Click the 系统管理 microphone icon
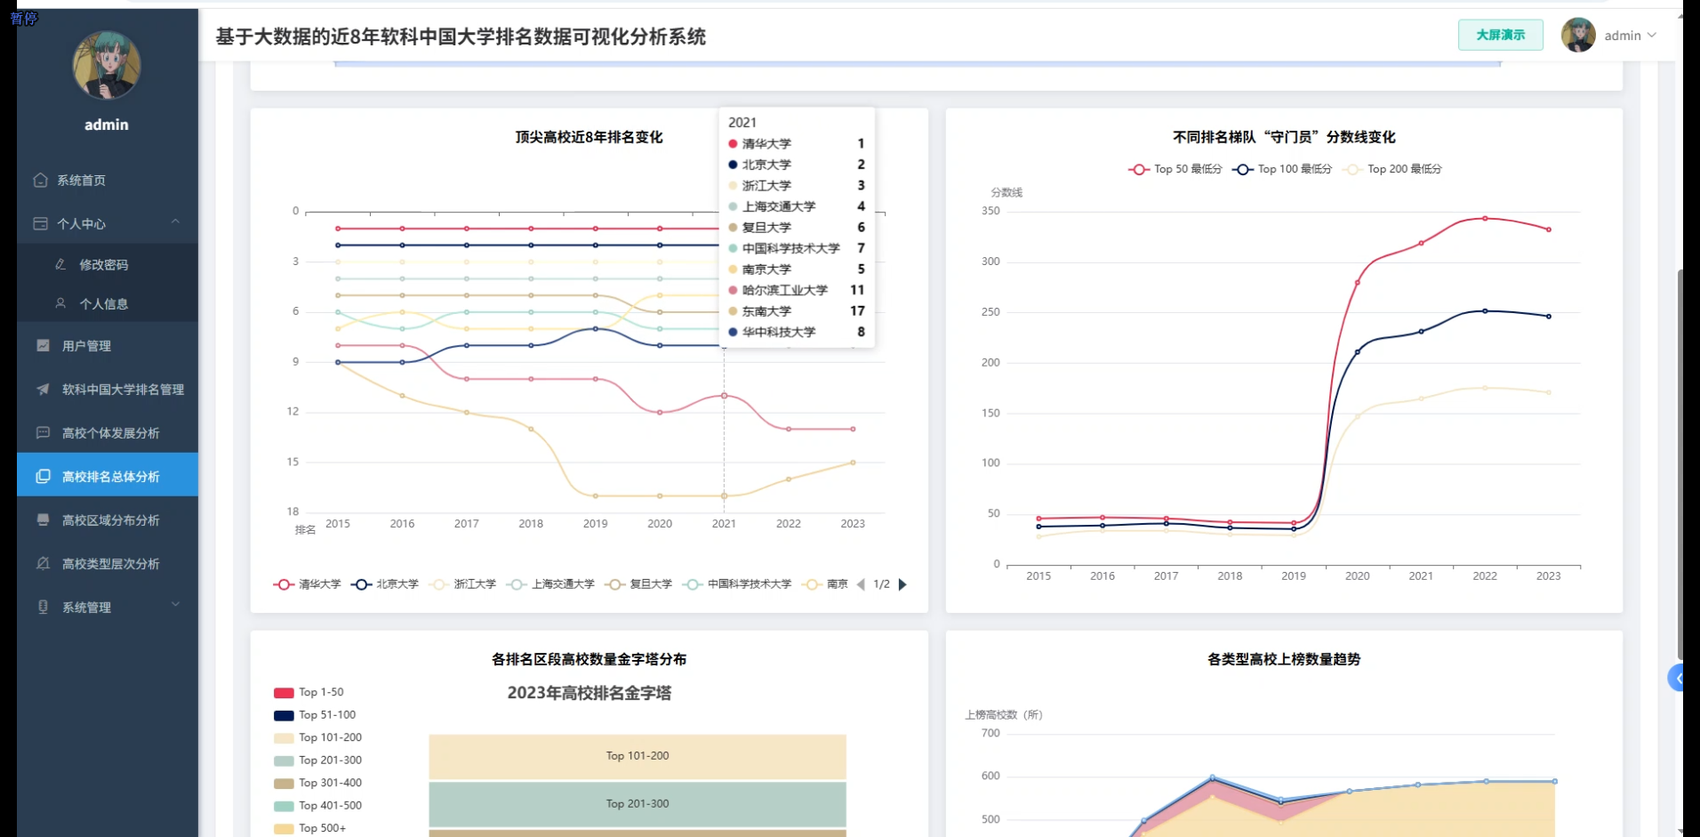The image size is (1700, 837). click(x=43, y=607)
